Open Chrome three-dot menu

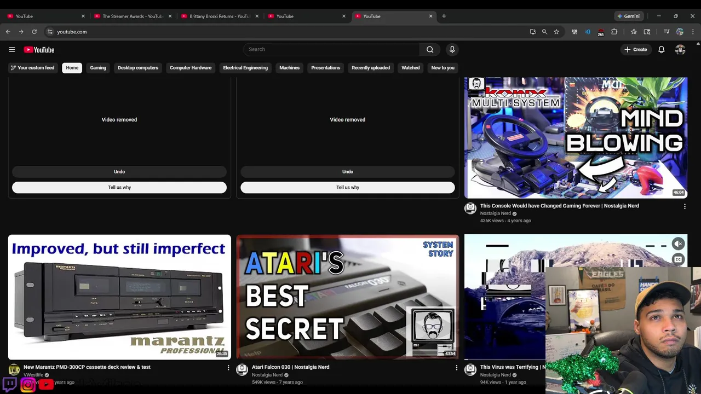pos(693,32)
